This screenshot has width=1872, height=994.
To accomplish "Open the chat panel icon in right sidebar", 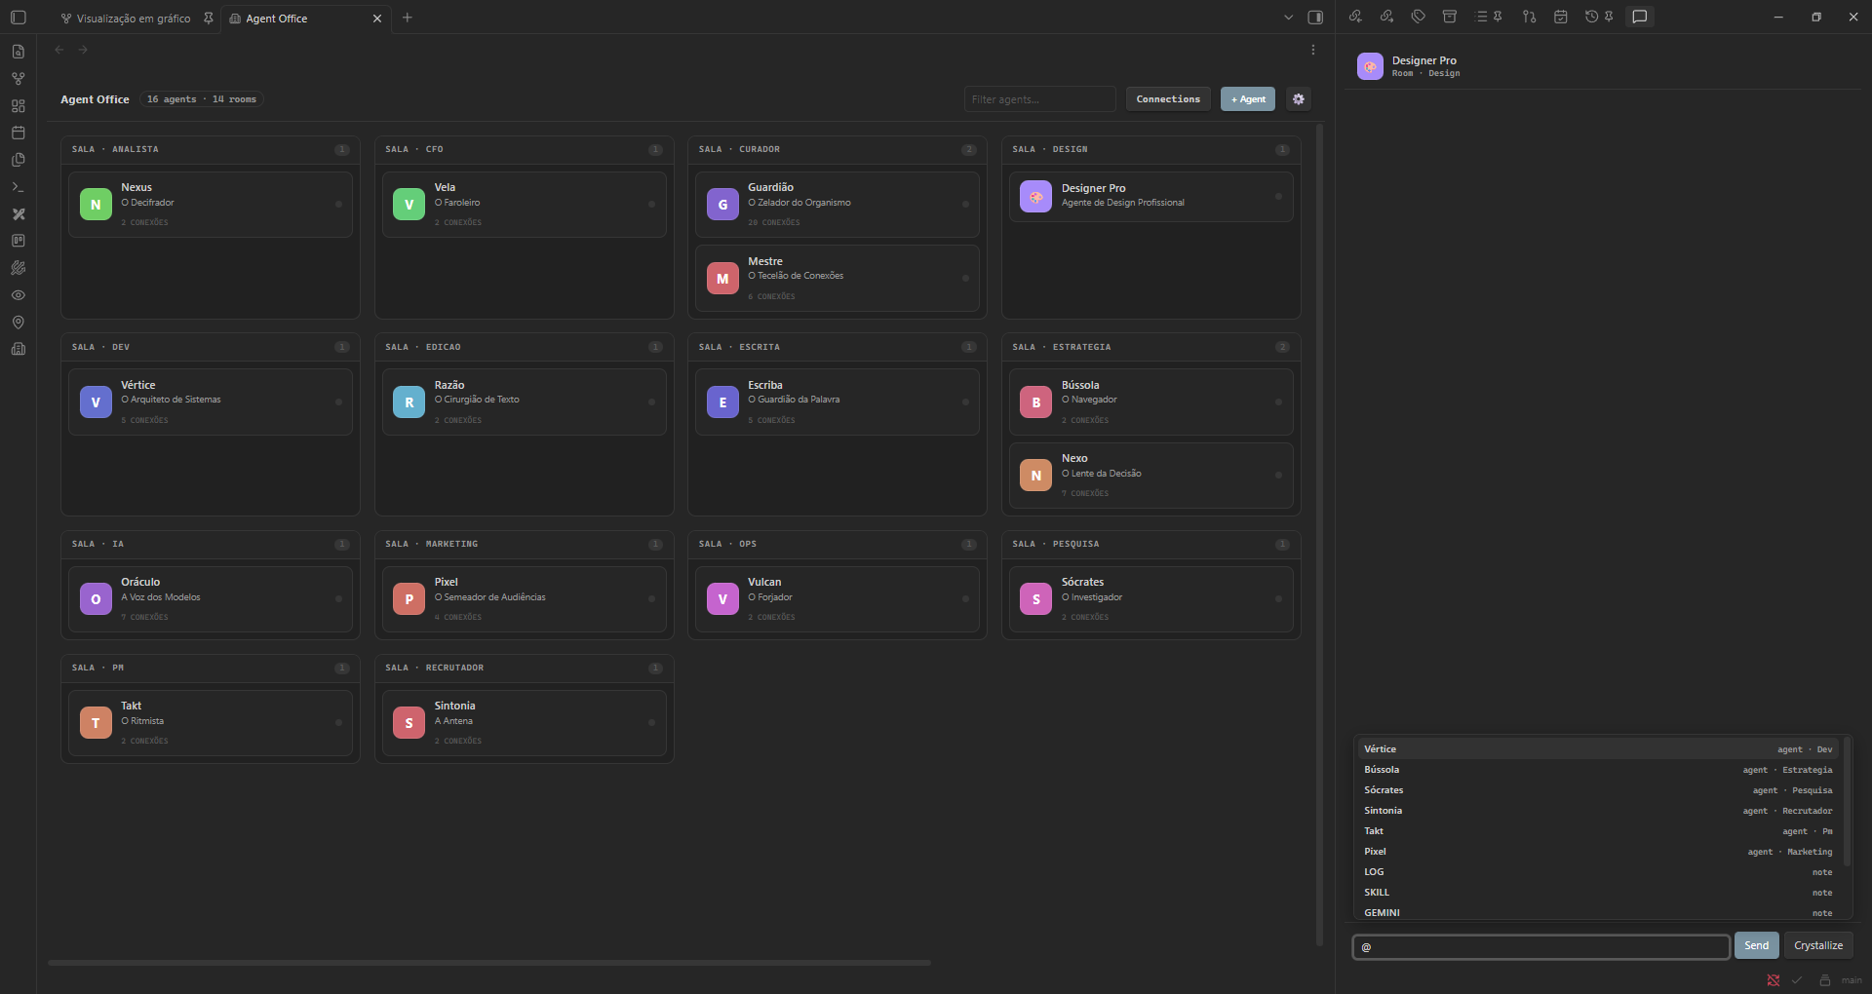I will tap(1640, 17).
